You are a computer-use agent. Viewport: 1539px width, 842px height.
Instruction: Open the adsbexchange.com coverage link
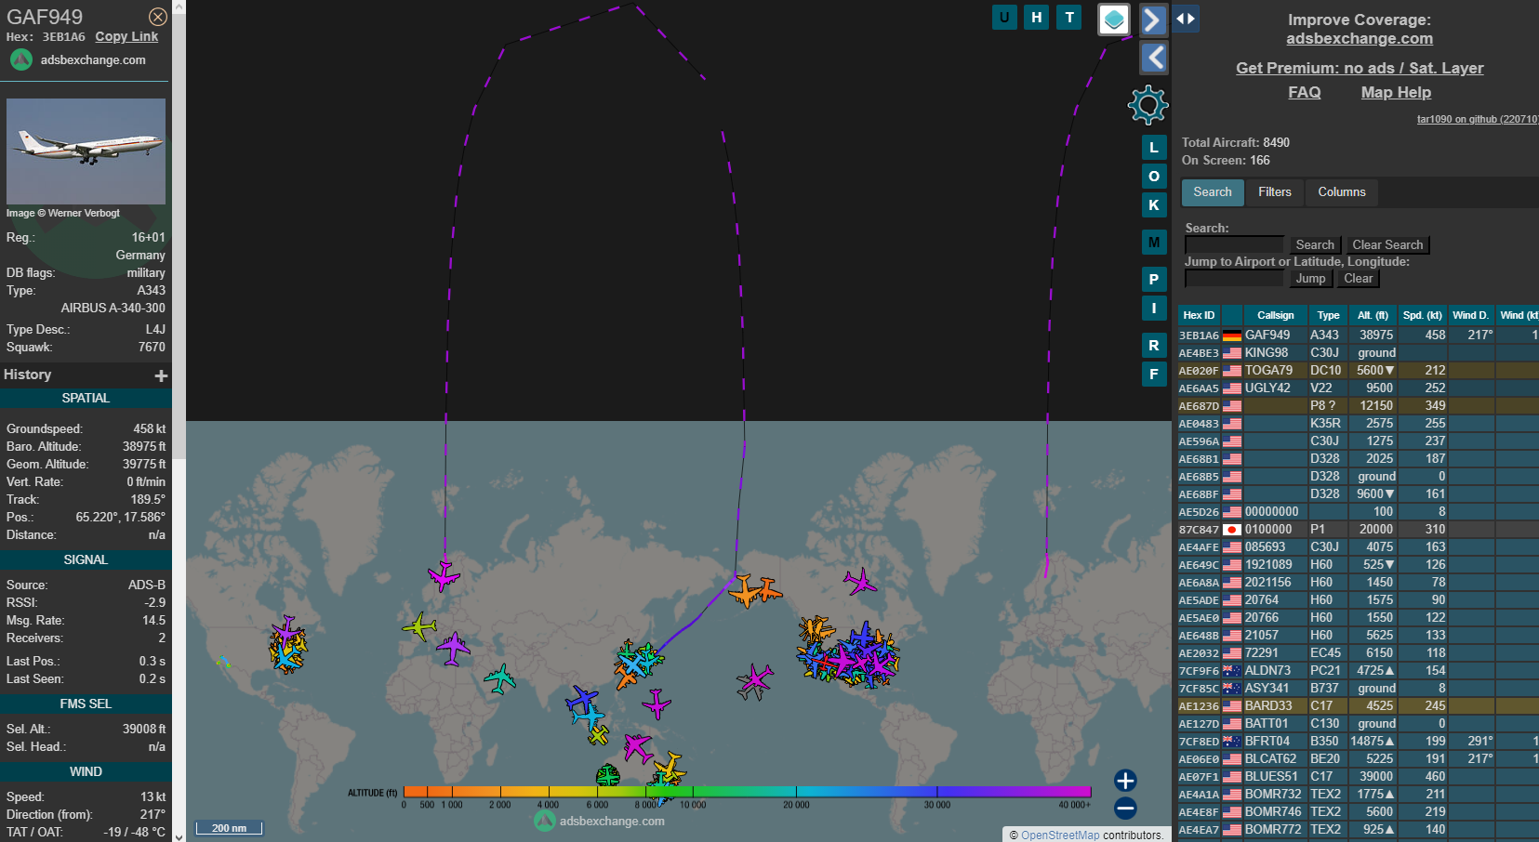click(1360, 38)
